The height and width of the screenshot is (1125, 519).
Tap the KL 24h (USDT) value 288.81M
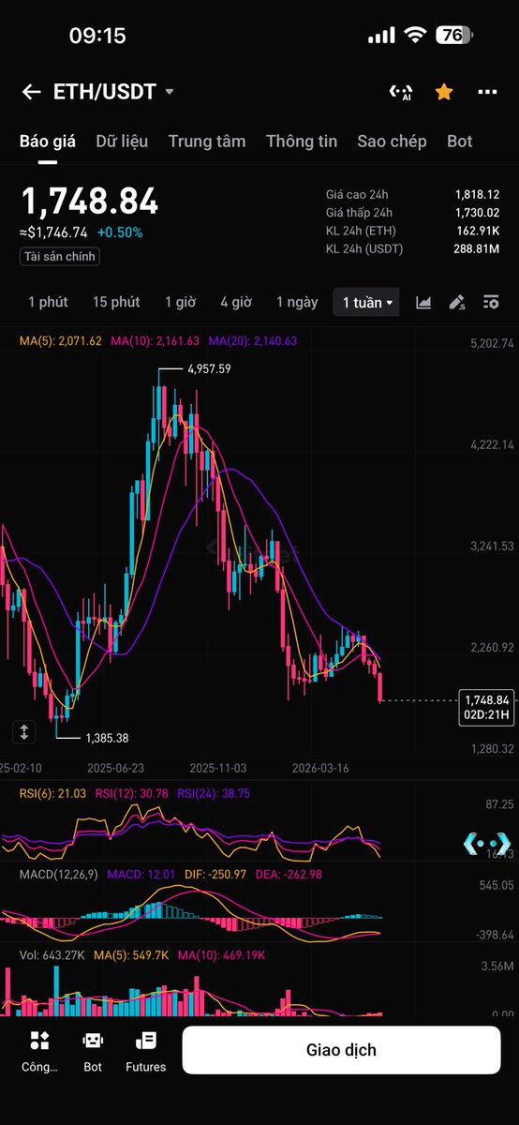click(x=479, y=248)
